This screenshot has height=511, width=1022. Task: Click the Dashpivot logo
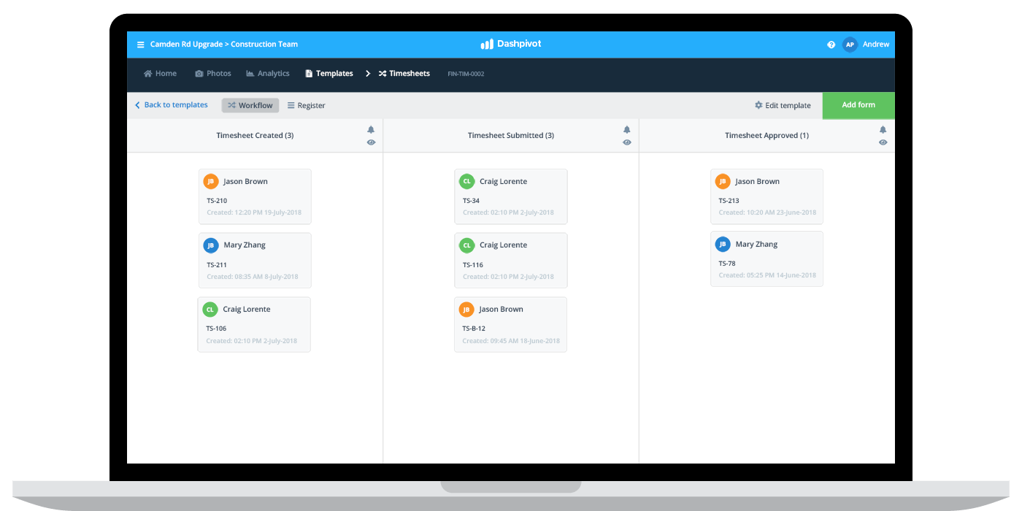click(x=510, y=44)
